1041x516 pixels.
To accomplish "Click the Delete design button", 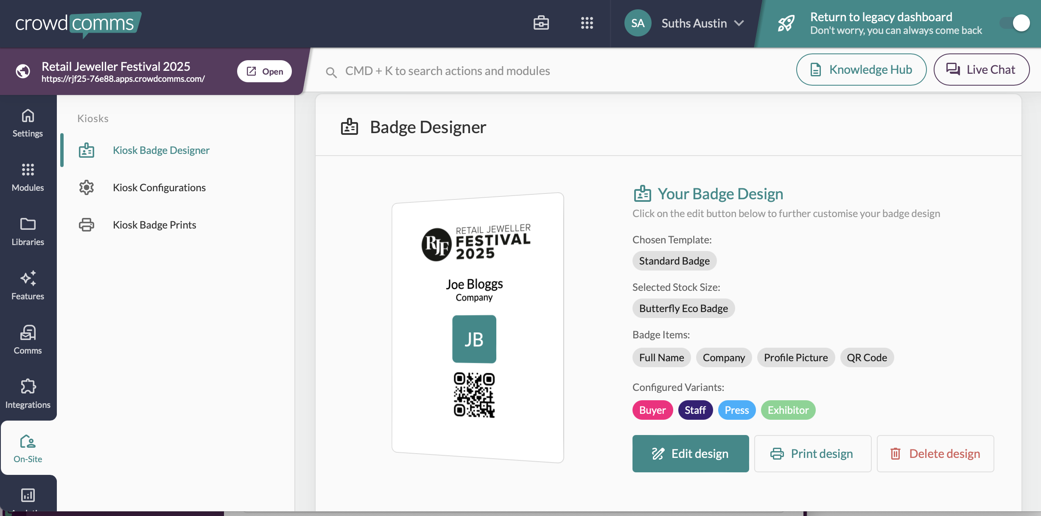I will point(935,454).
